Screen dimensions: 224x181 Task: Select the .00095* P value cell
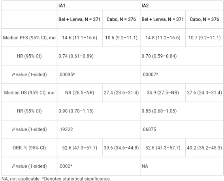(99, 74)
